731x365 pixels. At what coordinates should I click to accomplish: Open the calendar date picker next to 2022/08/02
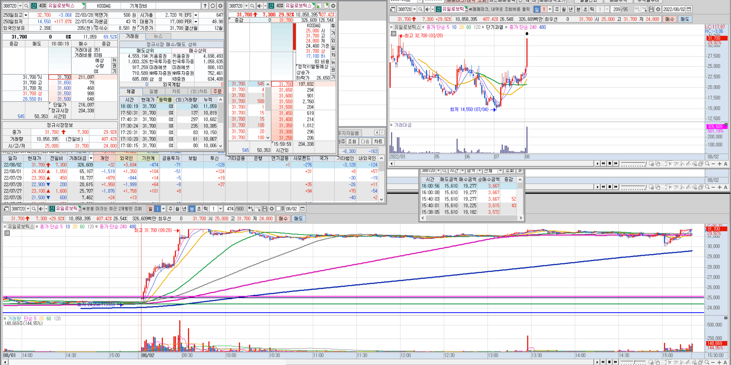pyautogui.click(x=689, y=10)
